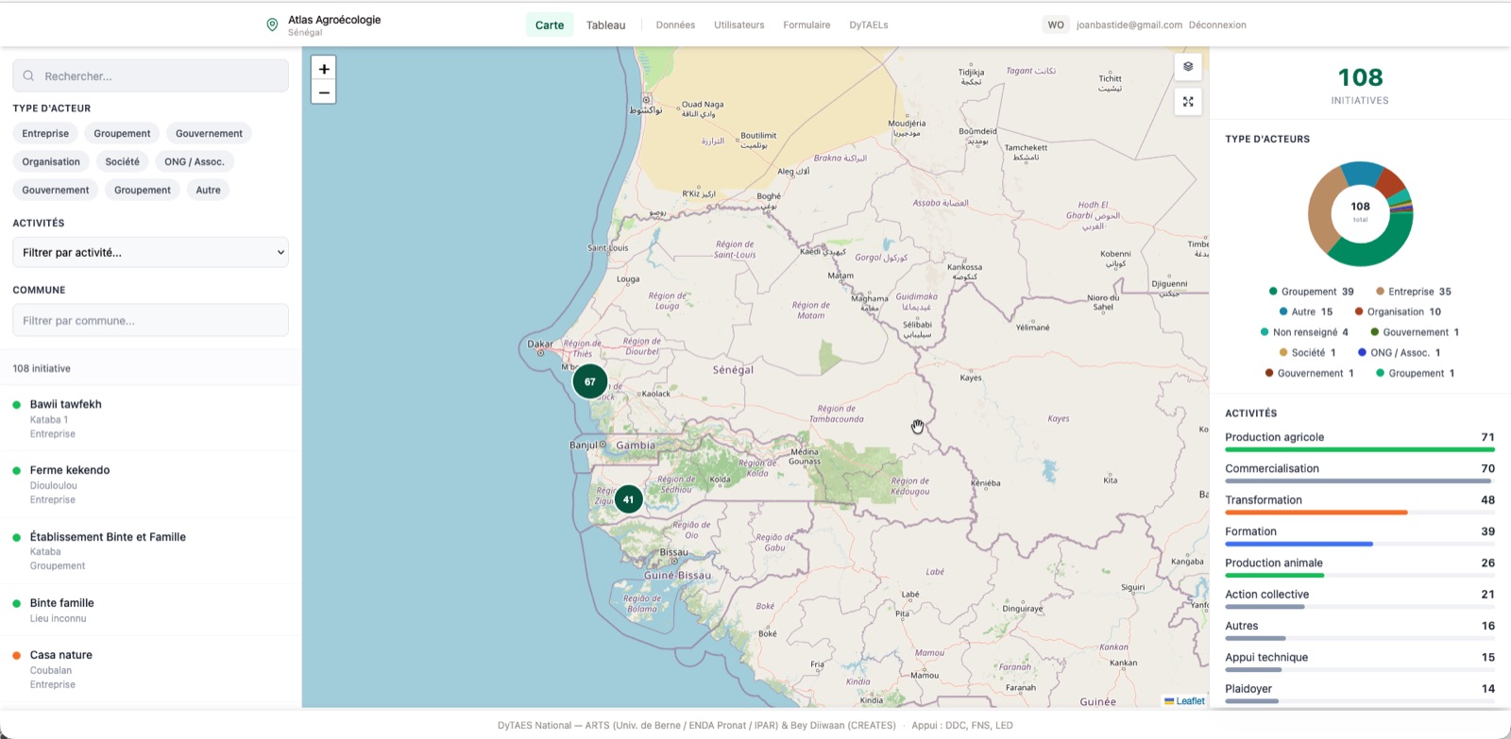Switch to the Tableau tab
This screenshot has height=739, width=1511.
605,25
